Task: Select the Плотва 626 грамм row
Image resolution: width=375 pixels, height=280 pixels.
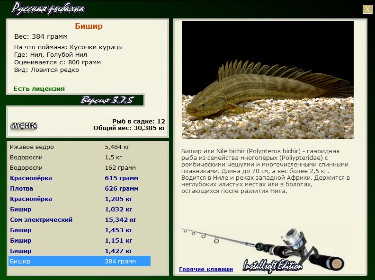Action: [x=80, y=189]
